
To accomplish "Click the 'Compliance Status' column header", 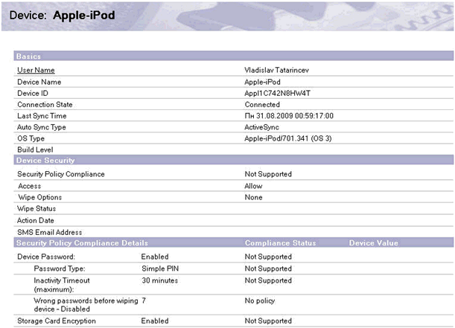I will [280, 242].
